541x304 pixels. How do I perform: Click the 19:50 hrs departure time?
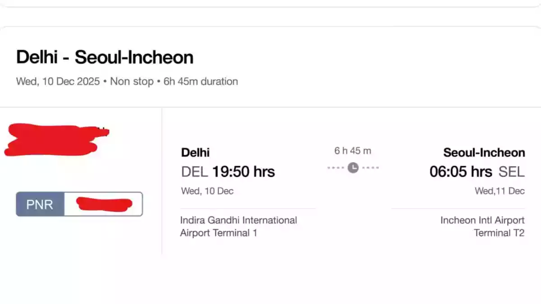pos(243,172)
